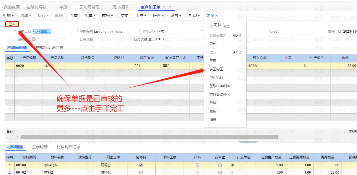357x175 pixels.
Task: Expand the 设置 dropdown
Action: pyautogui.click(x=176, y=15)
